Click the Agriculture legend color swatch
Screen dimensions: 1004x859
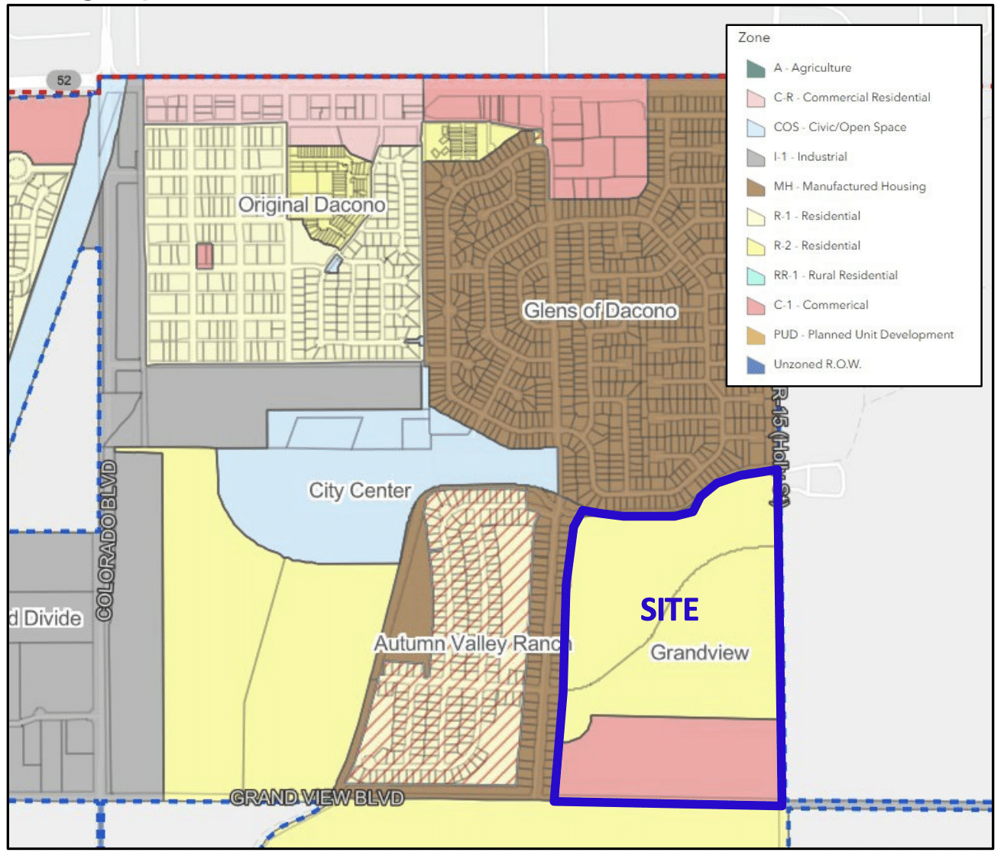(756, 69)
